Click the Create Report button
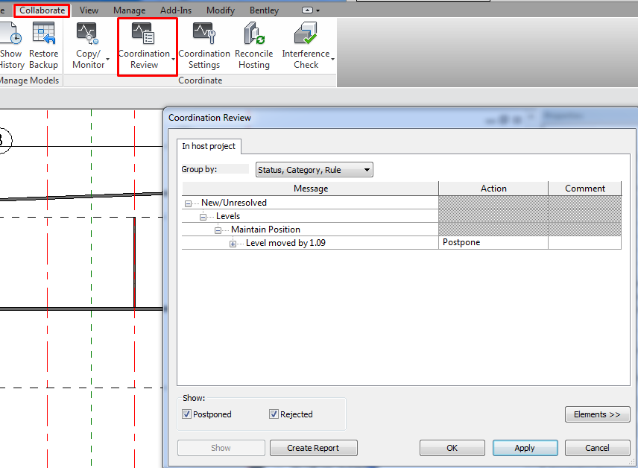The height and width of the screenshot is (468, 638). (313, 448)
